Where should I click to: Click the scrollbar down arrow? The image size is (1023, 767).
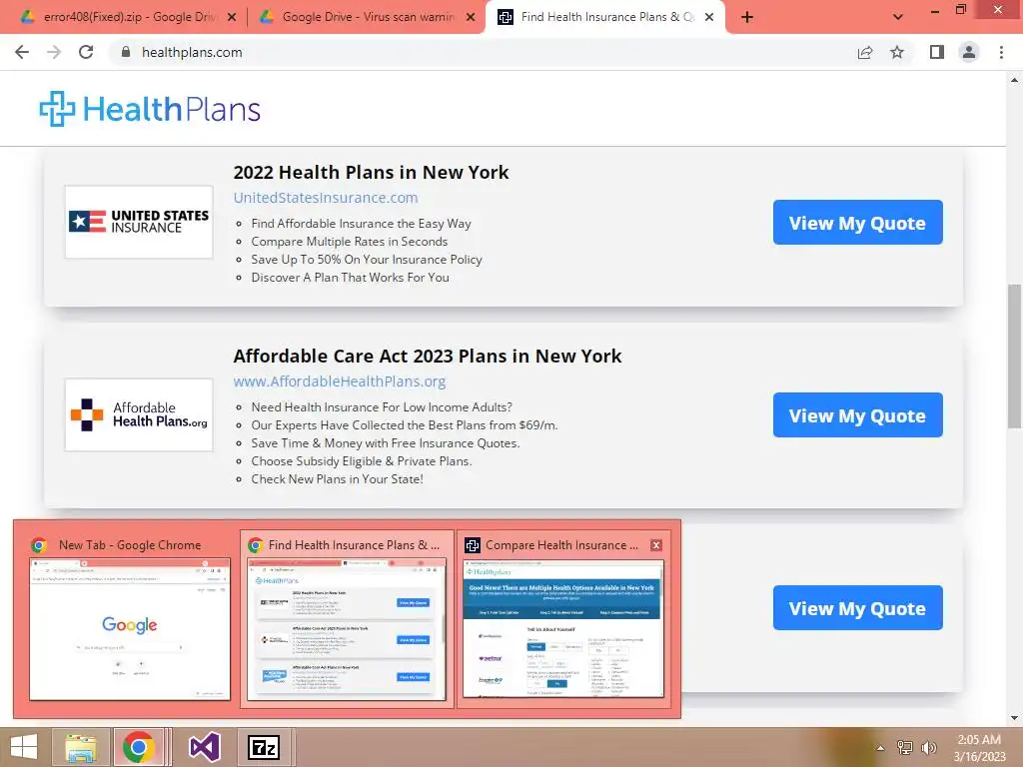click(1014, 718)
